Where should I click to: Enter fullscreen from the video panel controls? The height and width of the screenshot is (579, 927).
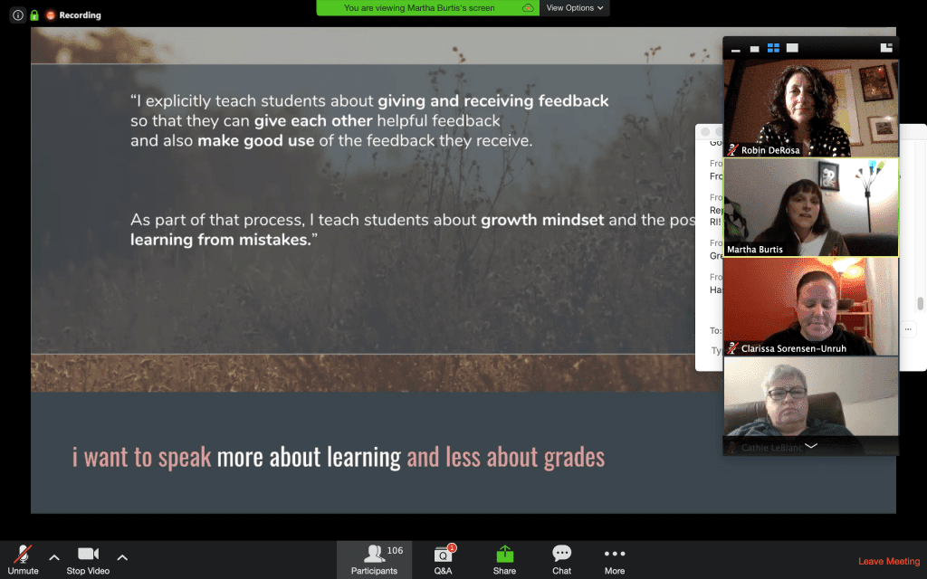[x=791, y=48]
